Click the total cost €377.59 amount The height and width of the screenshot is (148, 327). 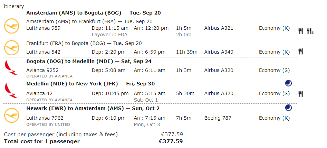click(x=171, y=141)
